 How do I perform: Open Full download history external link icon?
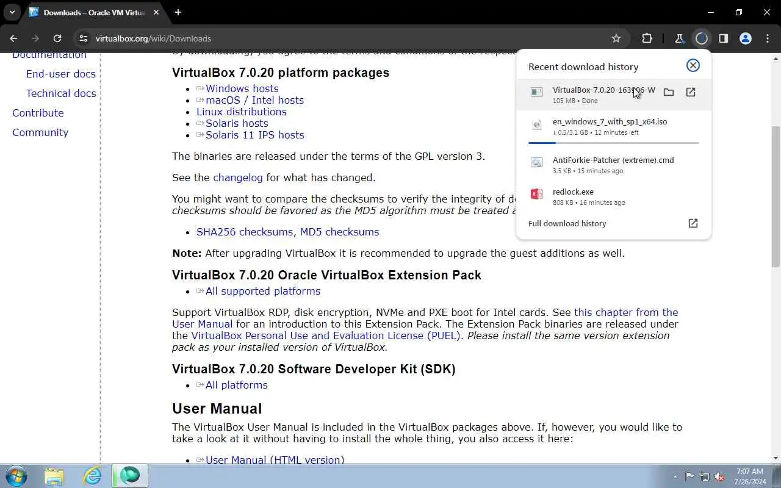tap(693, 223)
